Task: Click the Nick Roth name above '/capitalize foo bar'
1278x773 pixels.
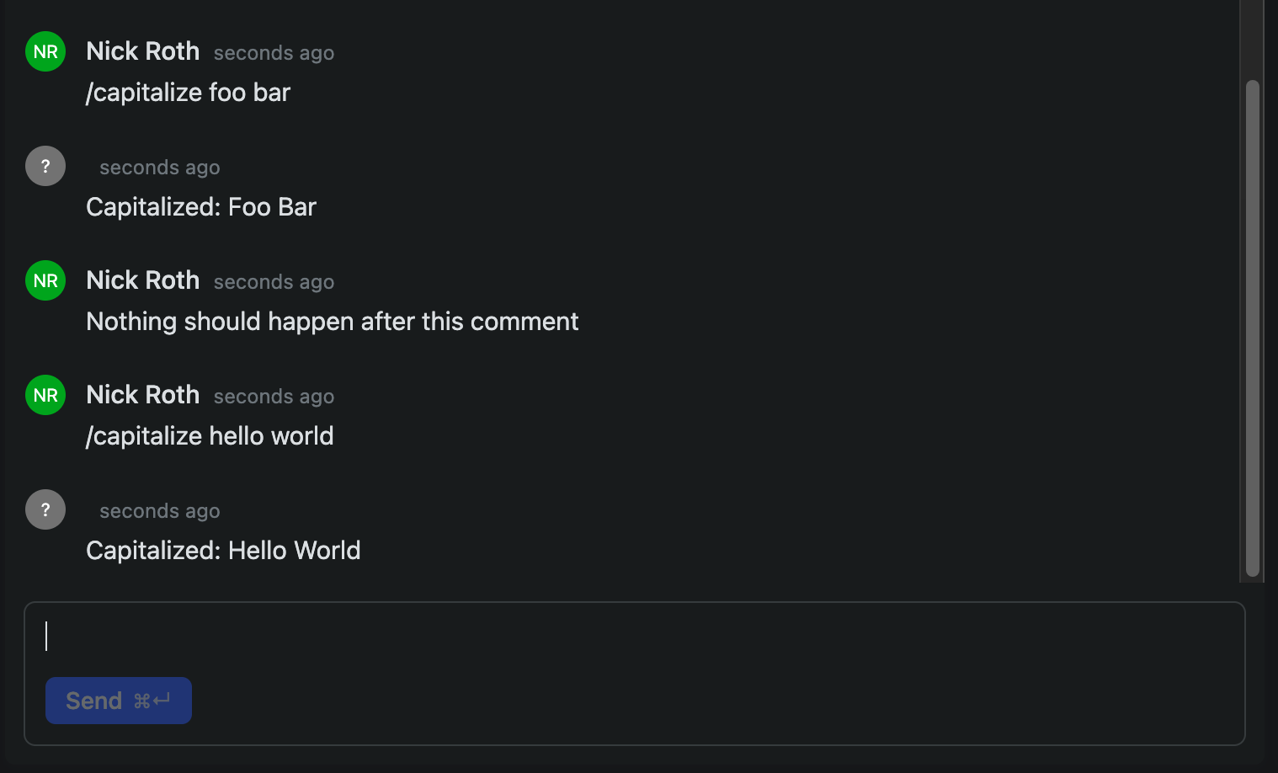Action: tap(143, 51)
